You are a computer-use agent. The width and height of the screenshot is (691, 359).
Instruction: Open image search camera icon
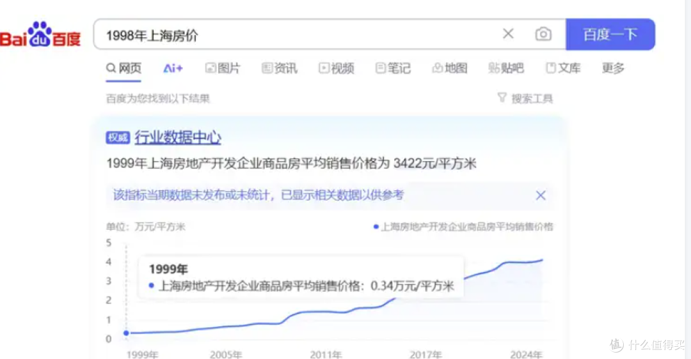click(543, 34)
